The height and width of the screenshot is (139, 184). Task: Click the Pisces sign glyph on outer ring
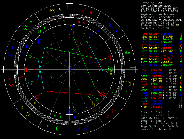[10, 55]
